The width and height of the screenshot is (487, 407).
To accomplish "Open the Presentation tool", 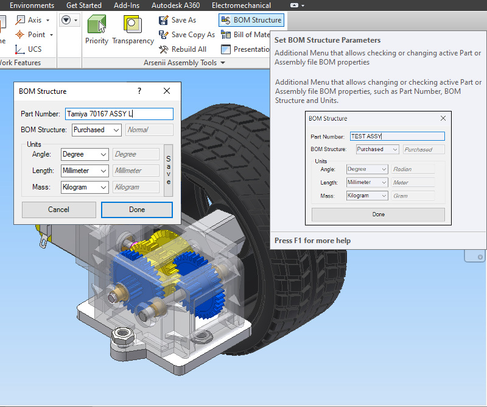I will 245,49.
